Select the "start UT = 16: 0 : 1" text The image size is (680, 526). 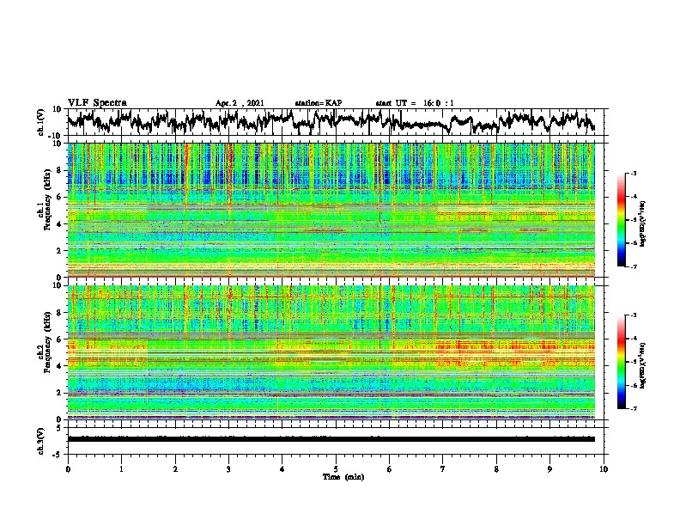pyautogui.click(x=415, y=103)
